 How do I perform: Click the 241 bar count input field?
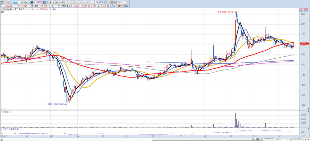pyautogui.click(x=97, y=2)
